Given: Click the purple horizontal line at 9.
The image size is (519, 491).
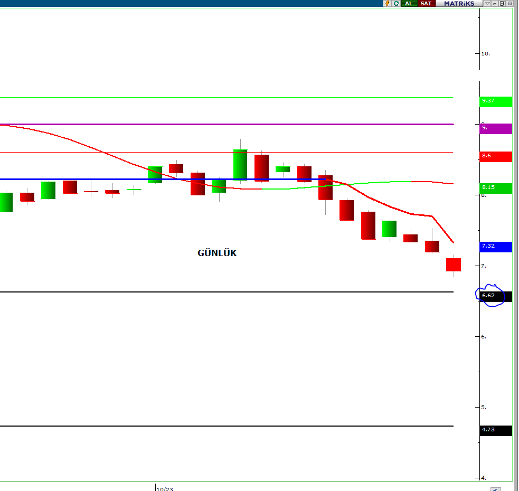Looking at the screenshot, I should (227, 124).
